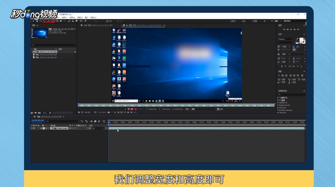Align paragraph text right

(286, 75)
